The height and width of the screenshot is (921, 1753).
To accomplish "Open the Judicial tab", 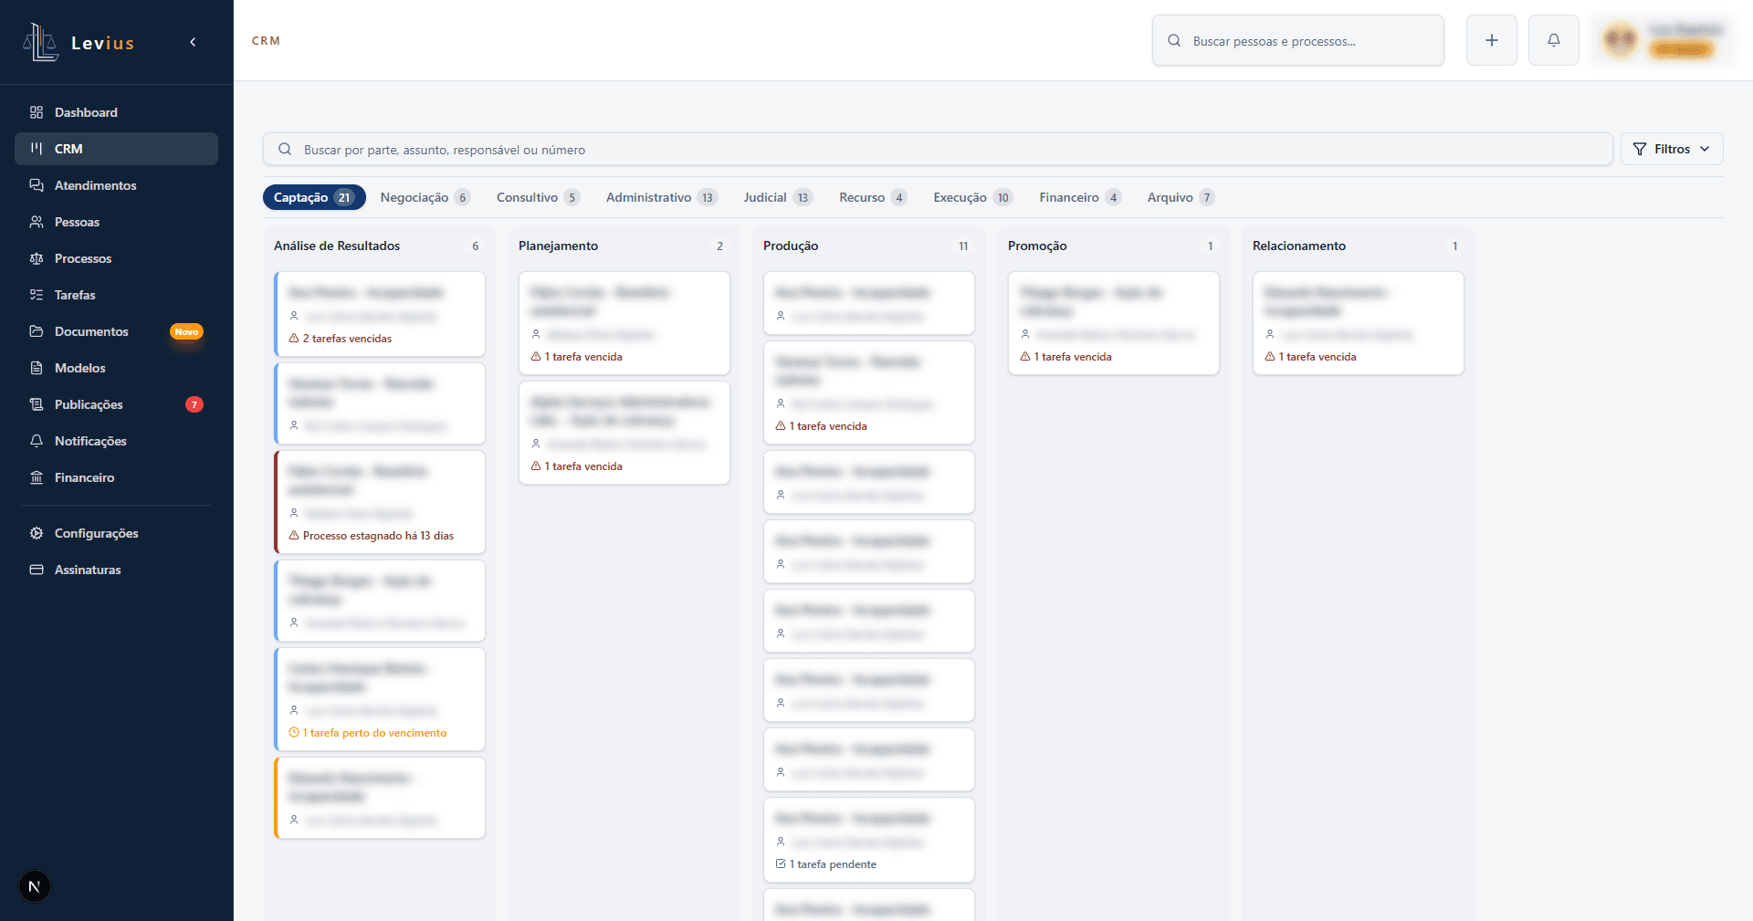I will (778, 197).
